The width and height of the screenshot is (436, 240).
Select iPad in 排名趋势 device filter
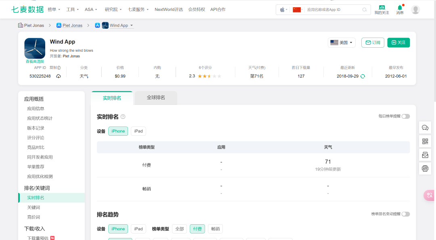pyautogui.click(x=138, y=229)
